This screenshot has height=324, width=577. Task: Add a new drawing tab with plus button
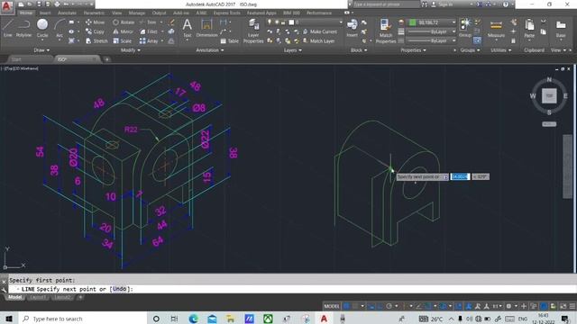106,59
